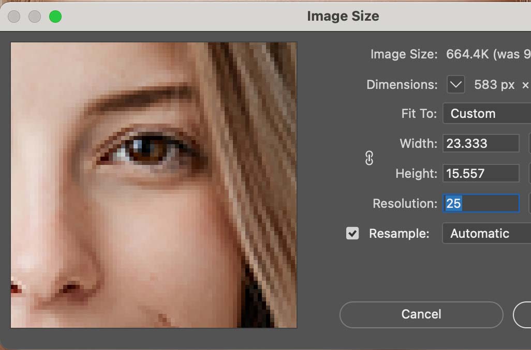Click the green zoom window button
Screen dimensions: 531x350
[55, 17]
